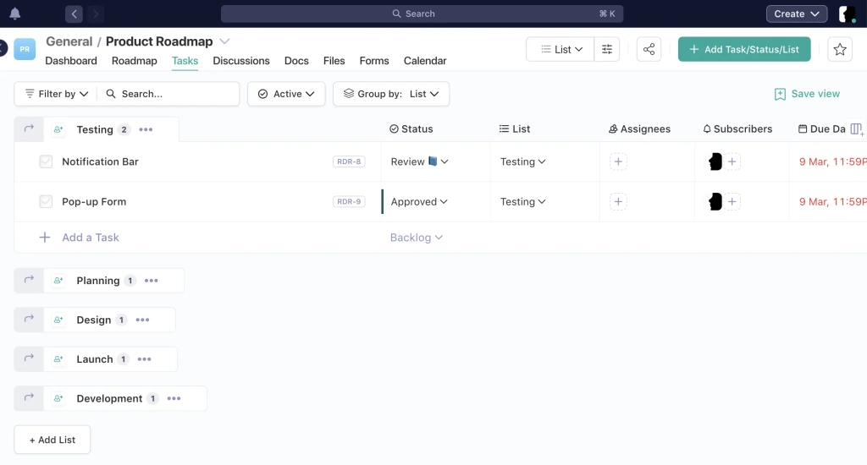The height and width of the screenshot is (465, 867).
Task: Open the List view dropdown
Action: [561, 49]
